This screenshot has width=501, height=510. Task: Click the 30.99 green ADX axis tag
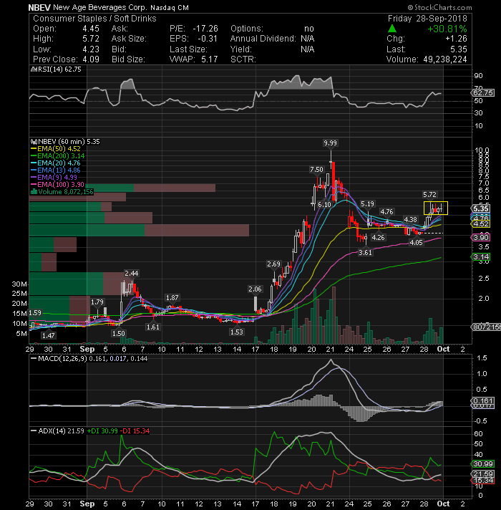(482, 464)
